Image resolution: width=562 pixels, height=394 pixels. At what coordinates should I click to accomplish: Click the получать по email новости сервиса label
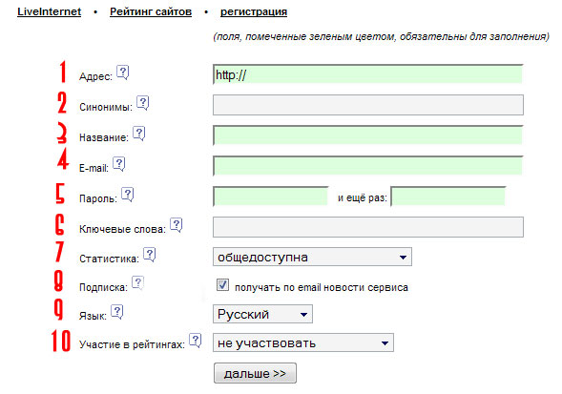pos(322,287)
